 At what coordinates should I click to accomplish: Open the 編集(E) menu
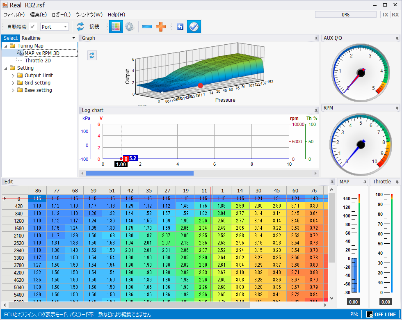tap(38, 15)
